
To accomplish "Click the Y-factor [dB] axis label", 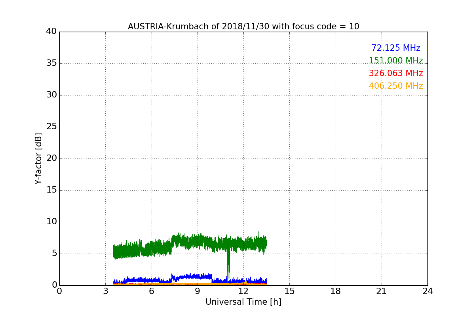I will click(38, 158).
